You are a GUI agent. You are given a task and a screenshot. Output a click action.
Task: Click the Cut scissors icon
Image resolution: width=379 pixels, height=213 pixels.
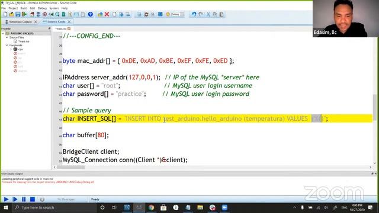pyautogui.click(x=208, y=14)
